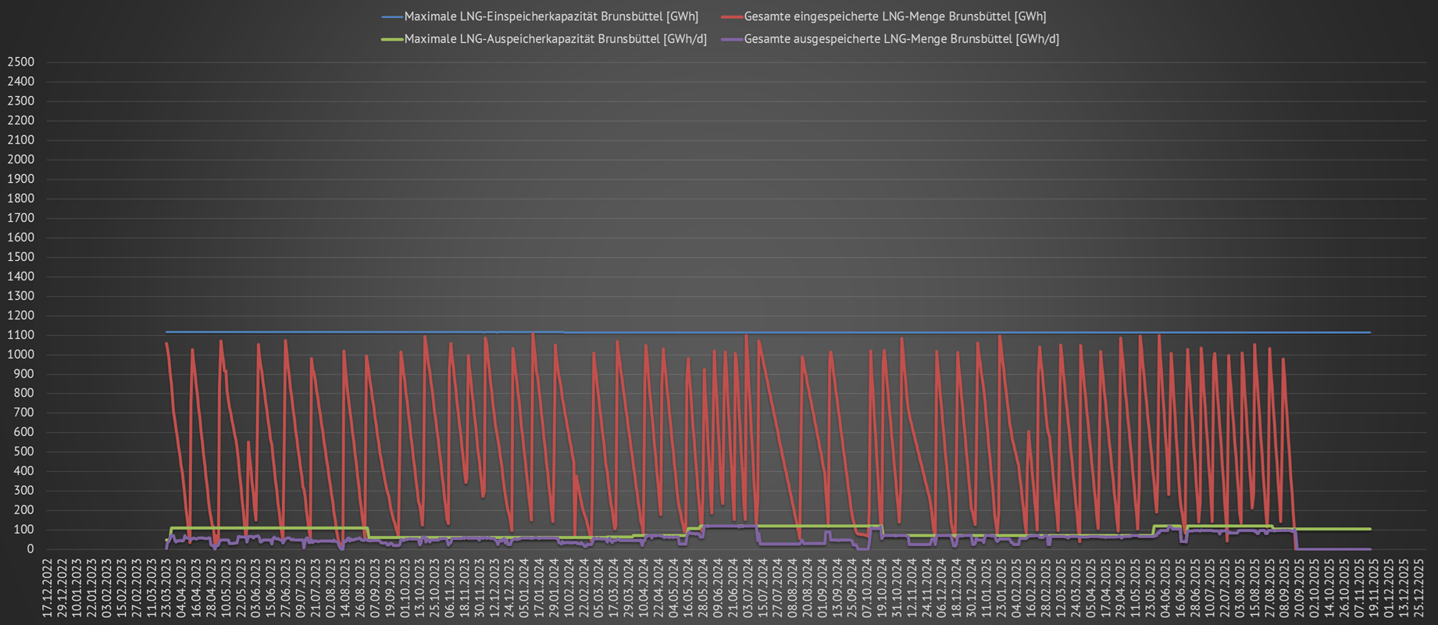Image resolution: width=1438 pixels, height=625 pixels.
Task: Select legend label Maximale LNG-Einspeicherkapazität Brunsbüttel [GWh]
Action: click(551, 16)
